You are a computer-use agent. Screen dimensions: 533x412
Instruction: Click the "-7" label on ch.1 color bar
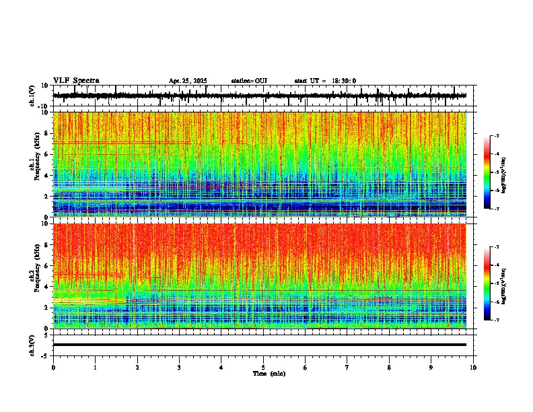click(496, 209)
